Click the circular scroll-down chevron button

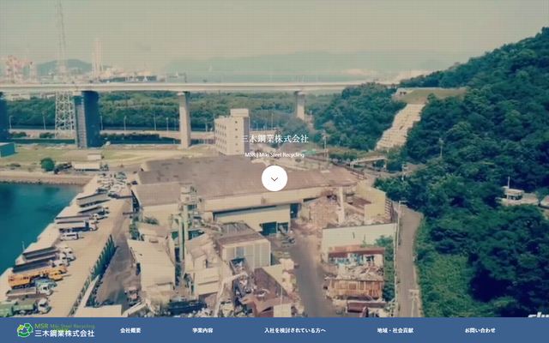[274, 178]
